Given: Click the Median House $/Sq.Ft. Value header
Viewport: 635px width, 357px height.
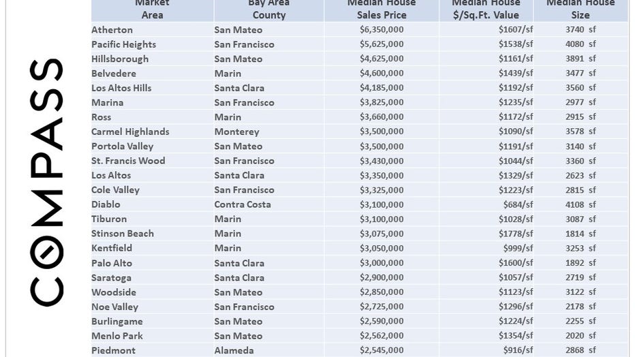Looking at the screenshot, I should click(486, 10).
